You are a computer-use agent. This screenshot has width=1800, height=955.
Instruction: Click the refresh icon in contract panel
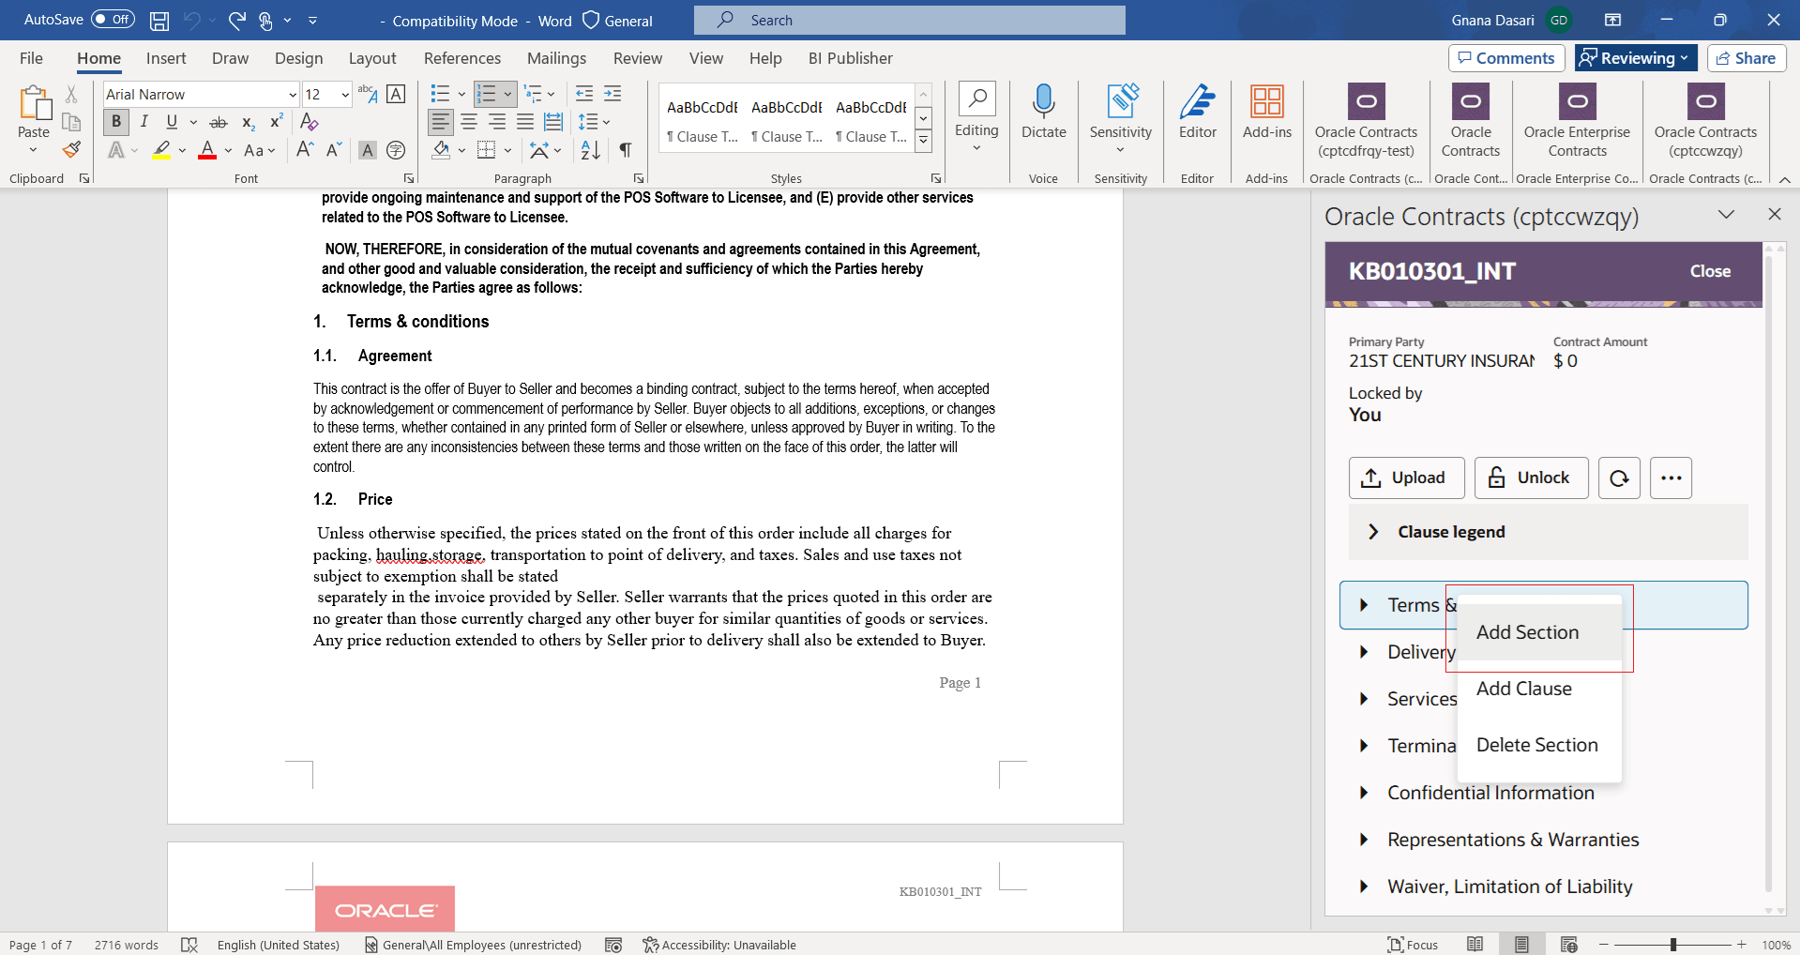coord(1619,478)
